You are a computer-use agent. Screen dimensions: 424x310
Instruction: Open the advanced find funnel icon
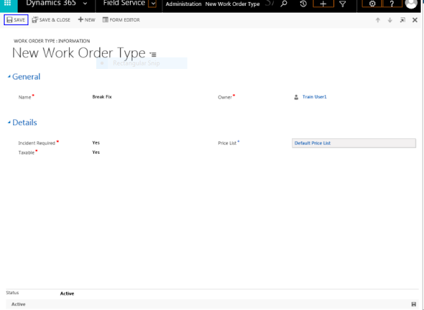[343, 4]
